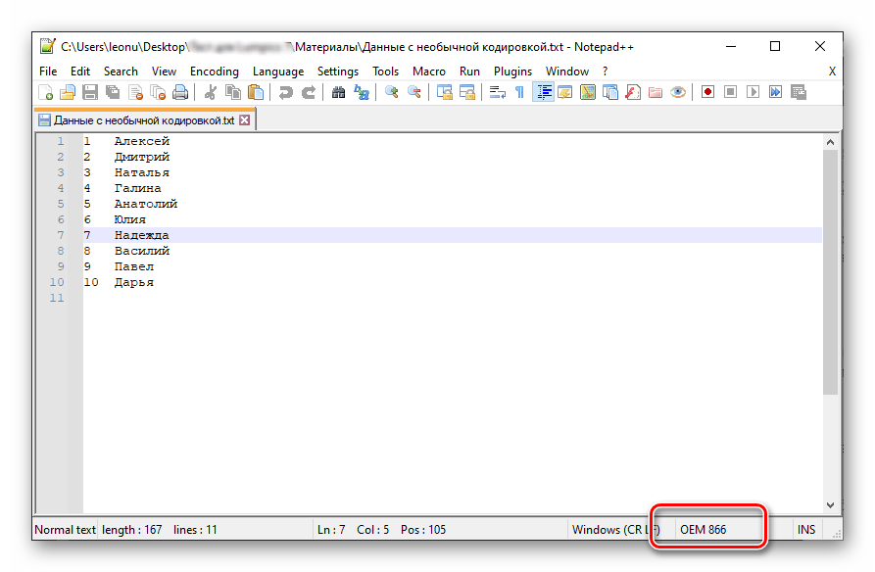Click the New file toolbar icon
875x572 pixels.
click(45, 93)
